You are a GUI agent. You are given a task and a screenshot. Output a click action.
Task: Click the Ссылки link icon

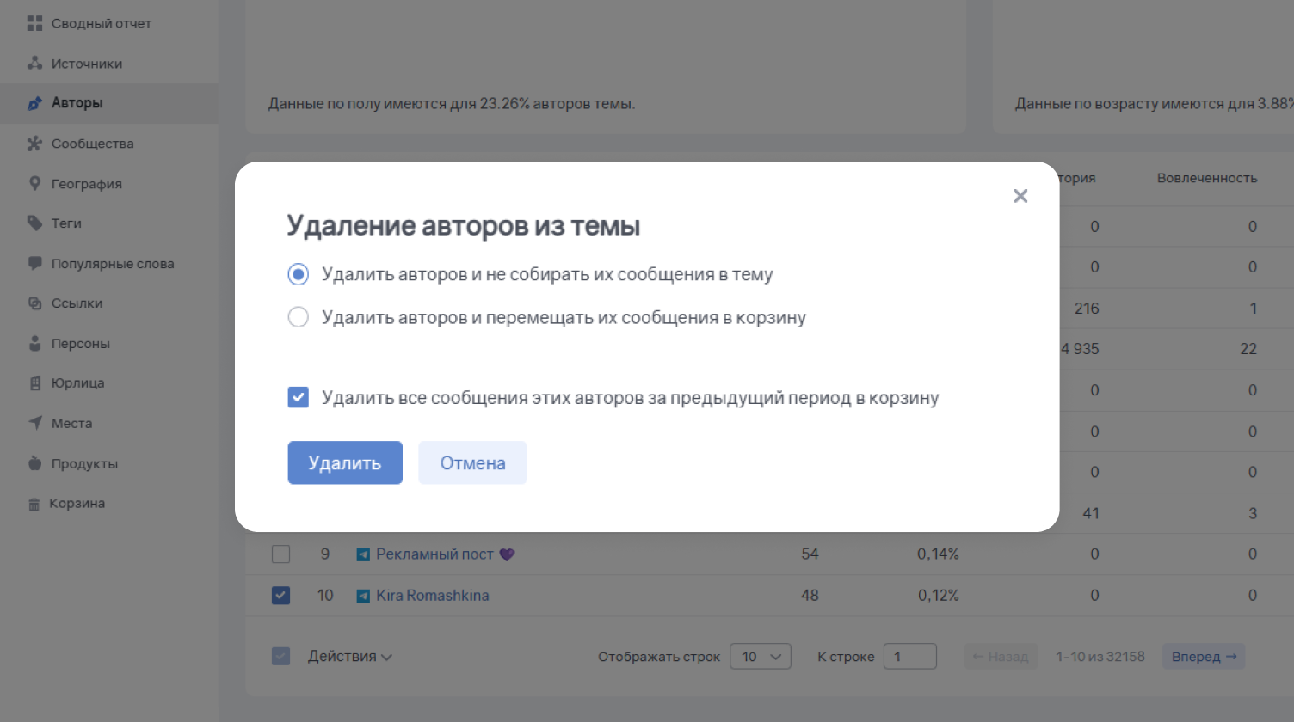point(34,303)
